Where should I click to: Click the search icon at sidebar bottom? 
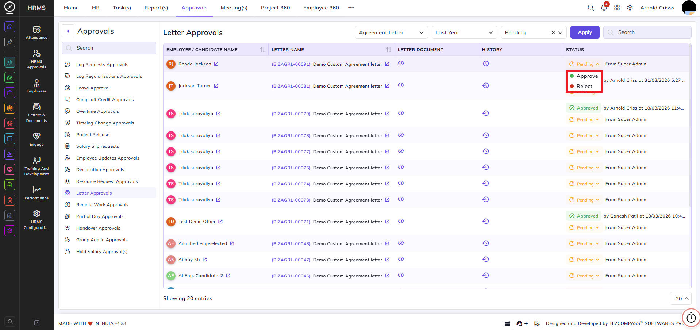(x=10, y=322)
